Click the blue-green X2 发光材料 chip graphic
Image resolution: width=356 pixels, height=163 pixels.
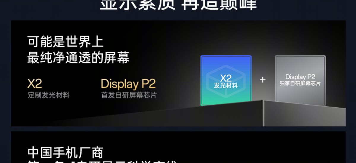[x=226, y=80]
